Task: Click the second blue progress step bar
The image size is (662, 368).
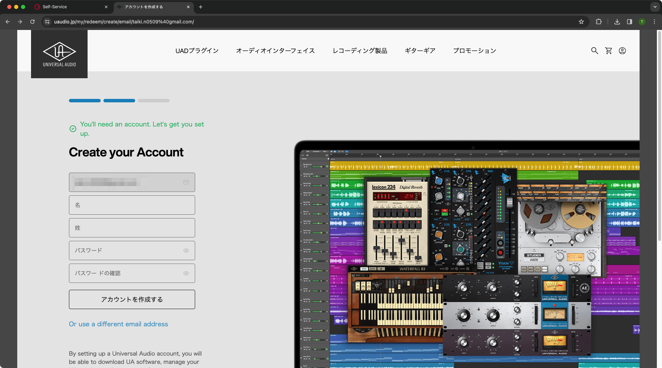Action: [x=119, y=101]
